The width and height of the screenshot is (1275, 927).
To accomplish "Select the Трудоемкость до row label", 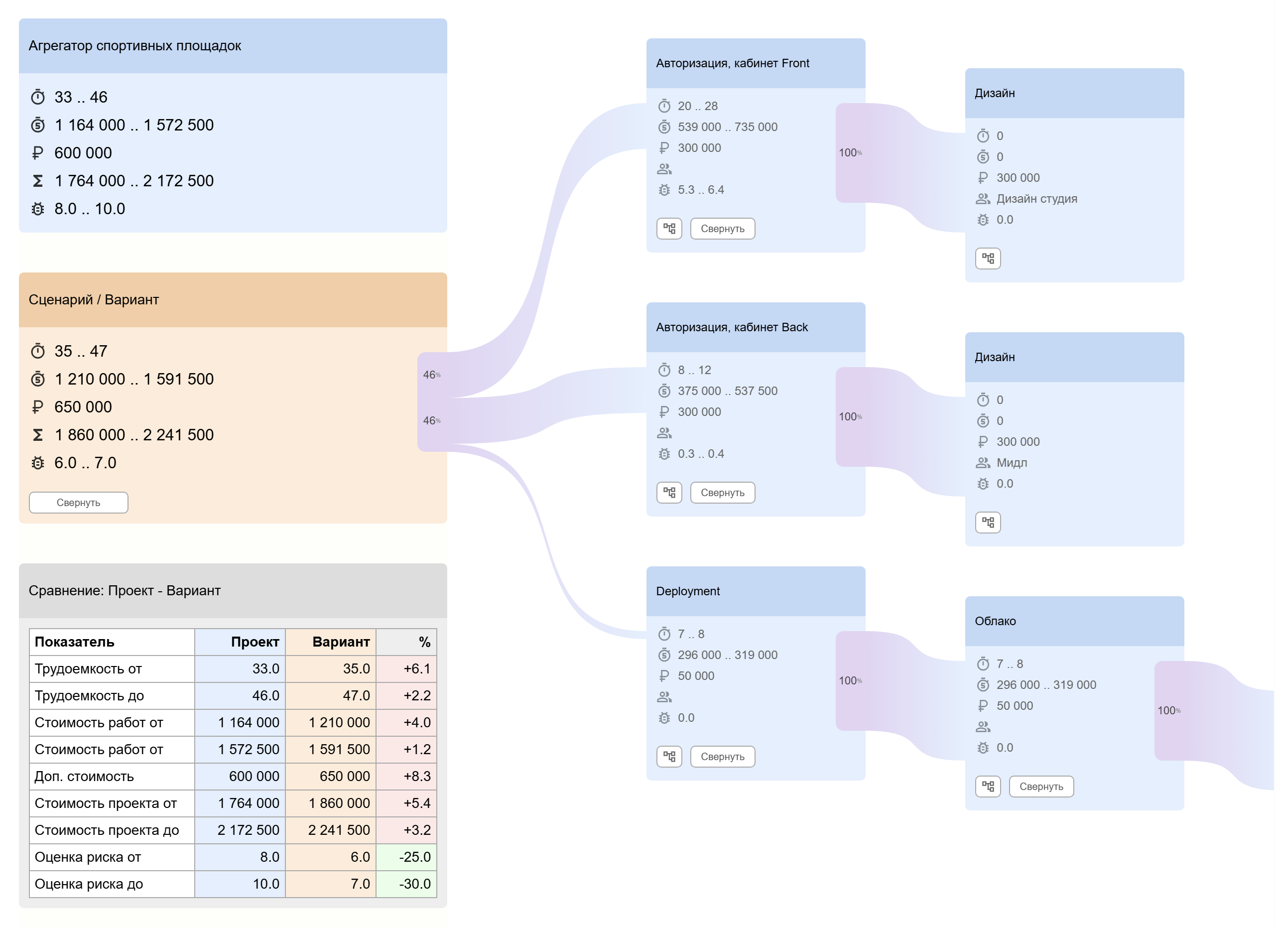I will (89, 696).
